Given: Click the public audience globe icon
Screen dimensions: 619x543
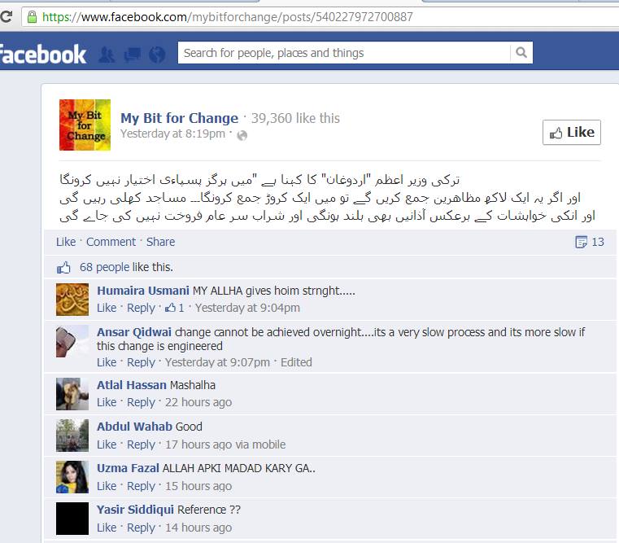Looking at the screenshot, I should tap(242, 136).
